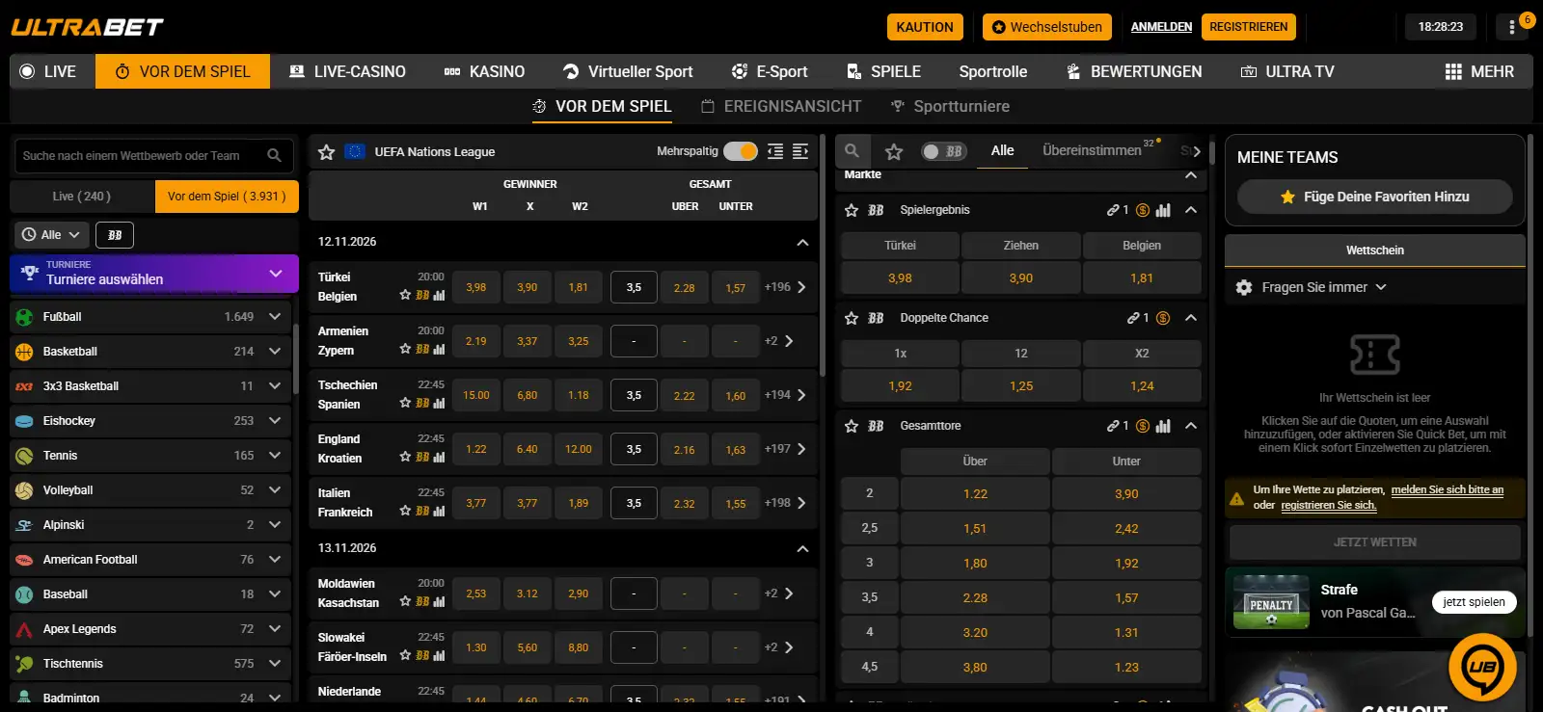Click the competition or team search field
Image resolution: width=1543 pixels, height=712 pixels.
(x=154, y=155)
